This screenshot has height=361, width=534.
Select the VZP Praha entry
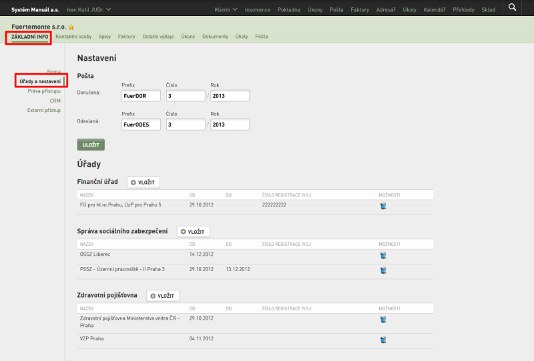tap(91, 338)
